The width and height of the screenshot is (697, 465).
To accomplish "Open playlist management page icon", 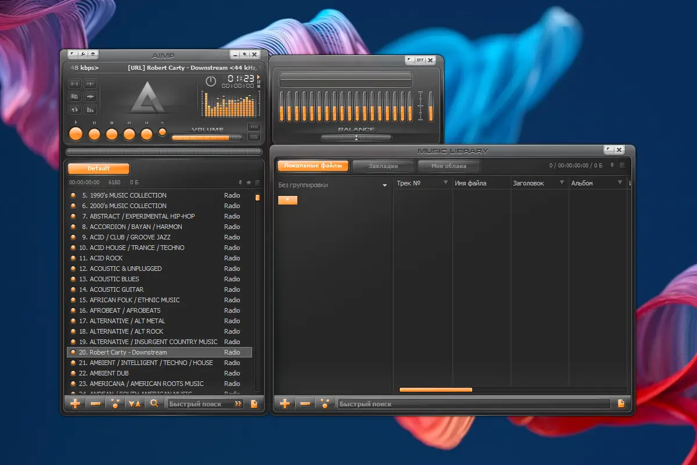I will 254,404.
